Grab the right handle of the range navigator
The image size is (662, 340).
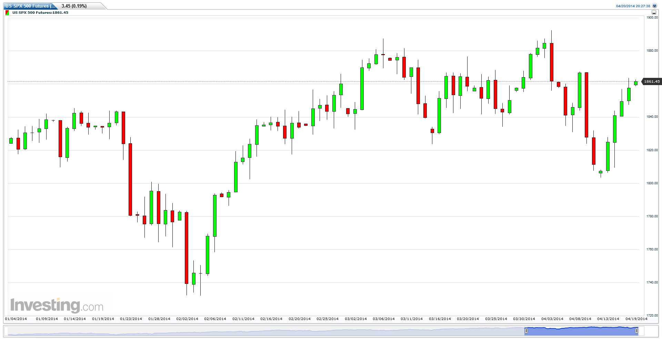[x=636, y=331]
